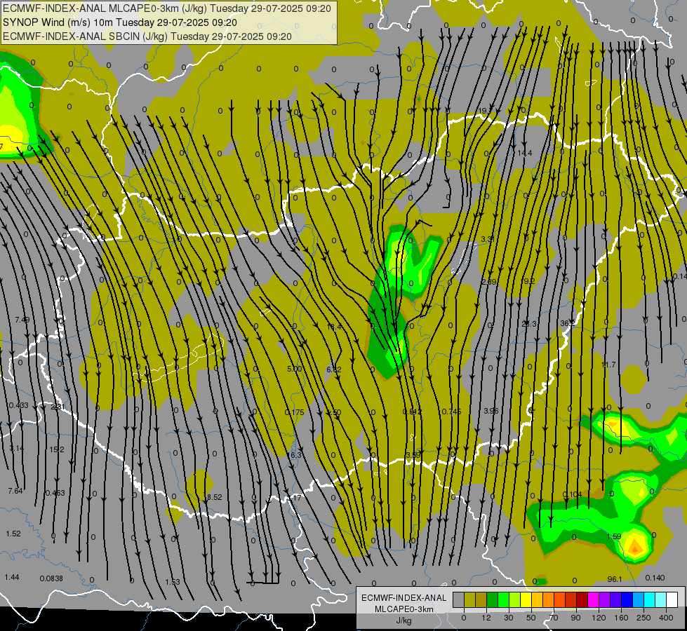Select the SYNOP Wind 10m legend line
This screenshot has height=631, width=687.
120,22
